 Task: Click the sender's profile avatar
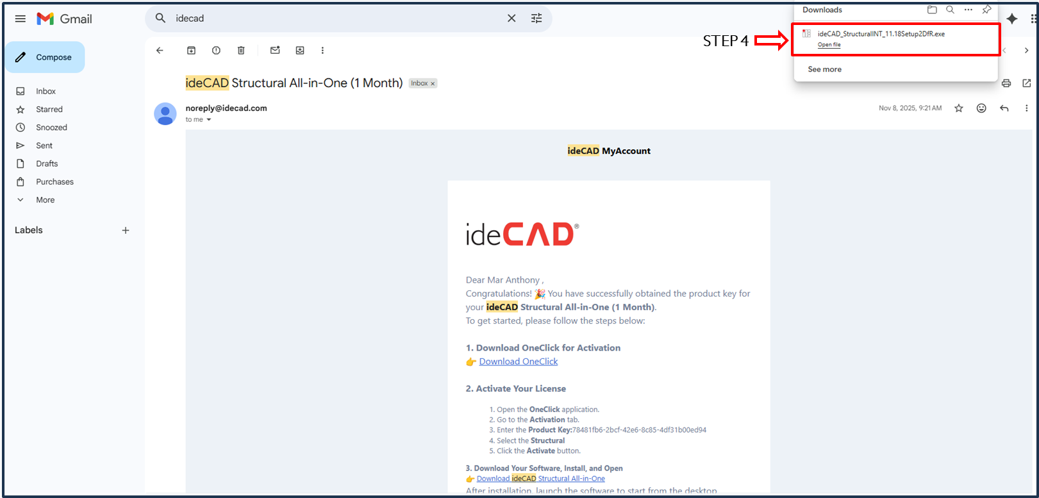click(165, 114)
